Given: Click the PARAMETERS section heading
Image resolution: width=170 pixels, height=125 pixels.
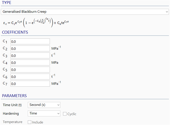Looking at the screenshot, I should pos(14,96).
